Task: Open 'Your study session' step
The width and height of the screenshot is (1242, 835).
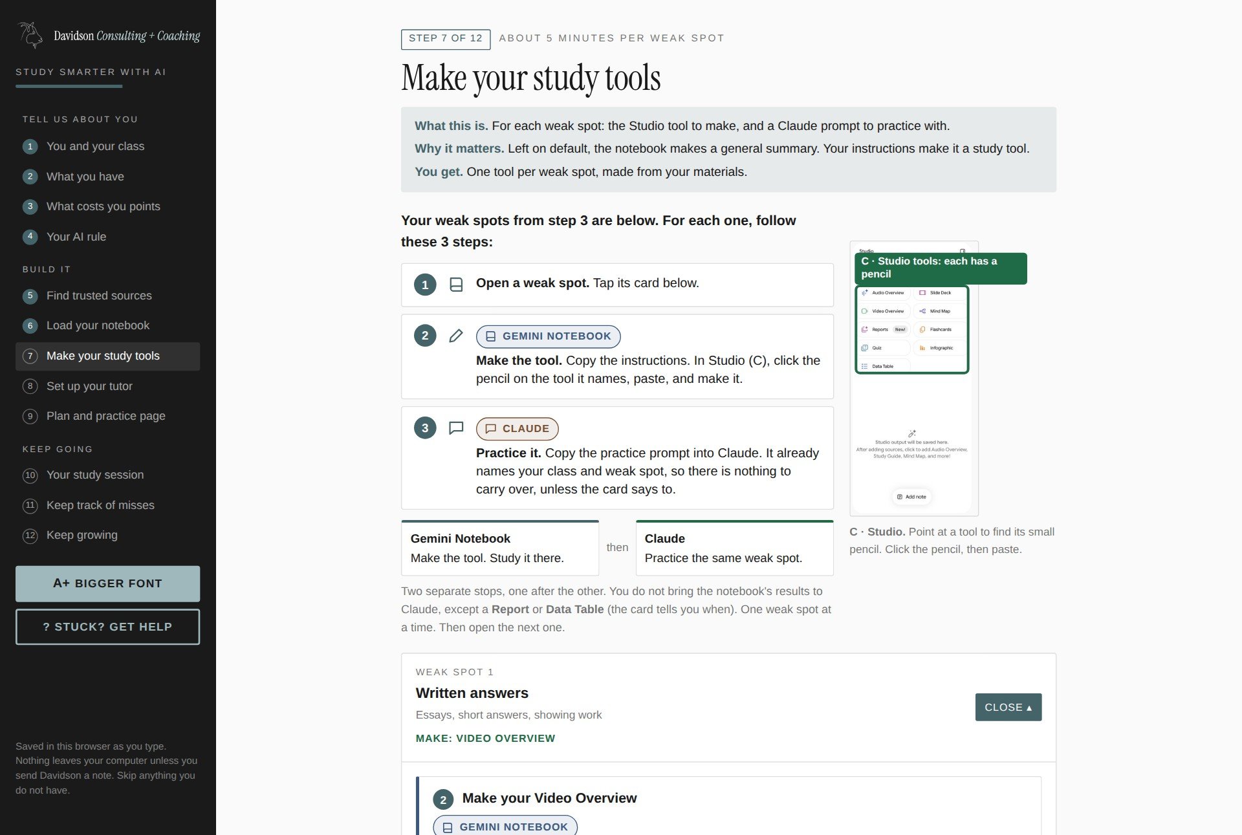Action: click(x=107, y=475)
